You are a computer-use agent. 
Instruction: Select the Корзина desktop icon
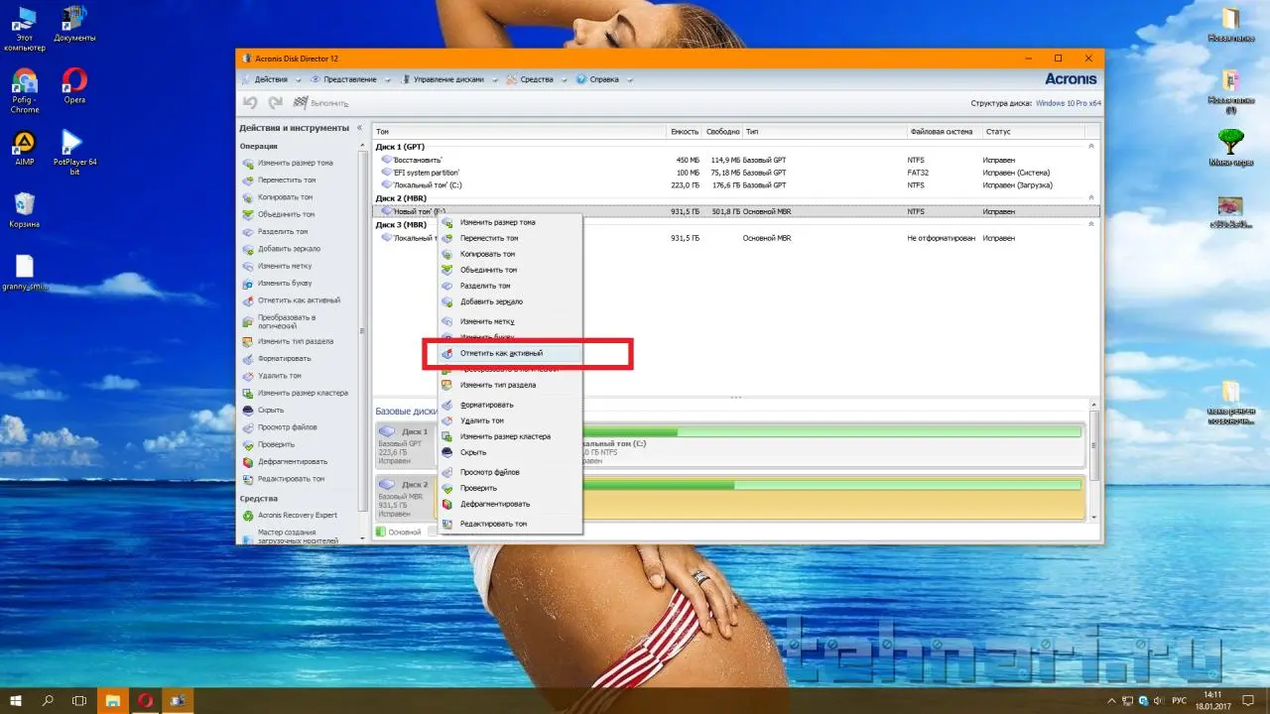coord(25,210)
